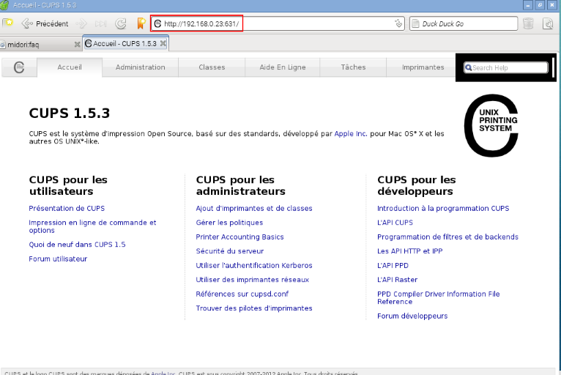
Task: Bookmark this page with the ribbon icon
Action: coord(141,23)
